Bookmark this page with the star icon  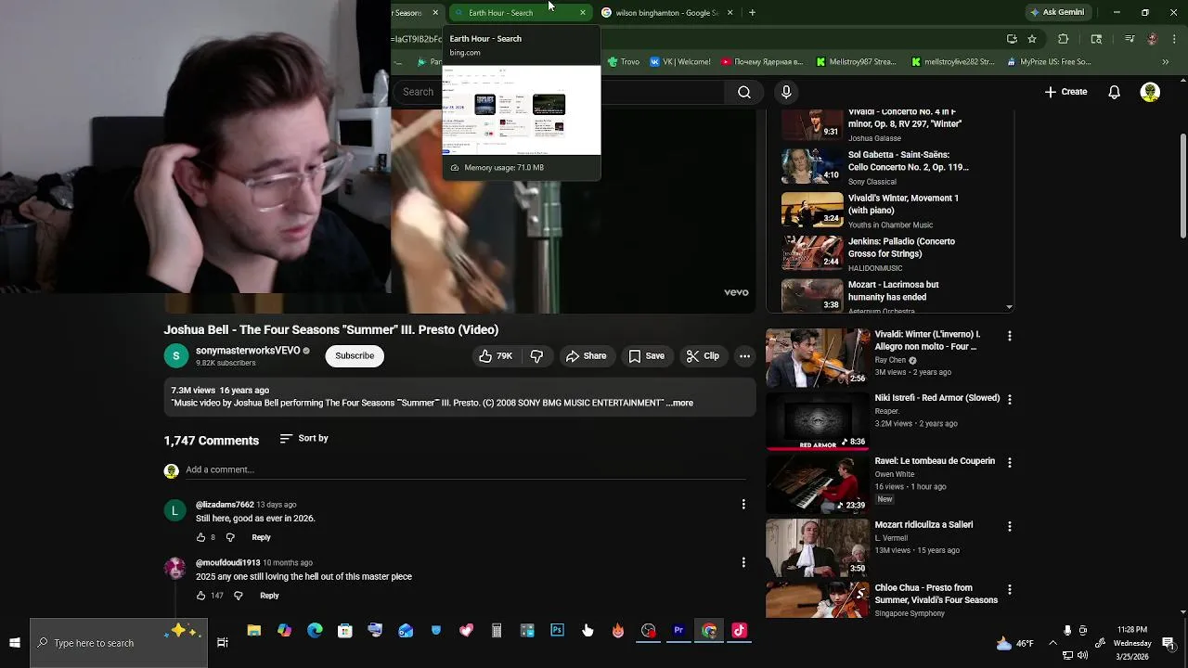[x=1032, y=39]
